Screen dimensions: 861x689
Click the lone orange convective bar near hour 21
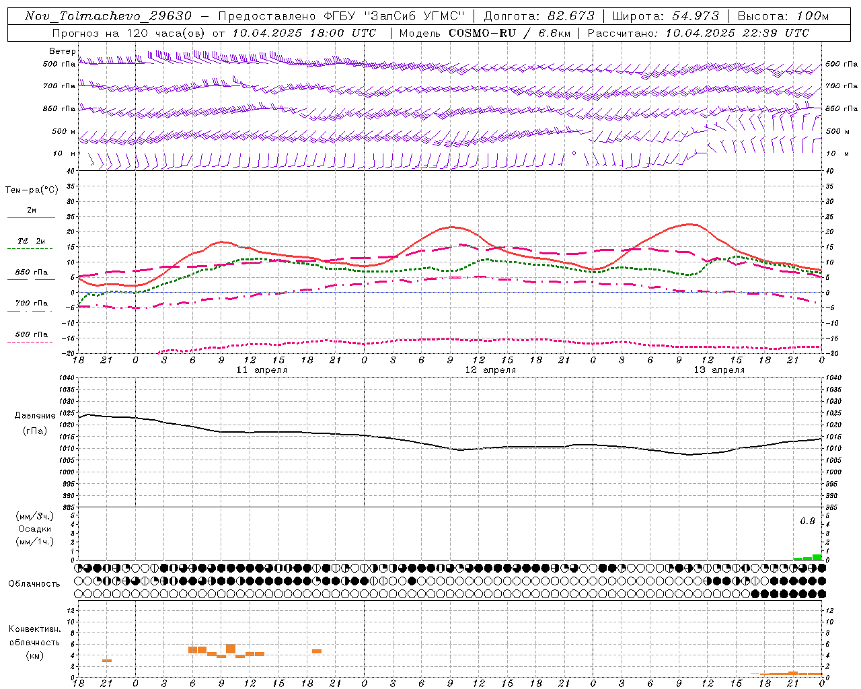(107, 661)
